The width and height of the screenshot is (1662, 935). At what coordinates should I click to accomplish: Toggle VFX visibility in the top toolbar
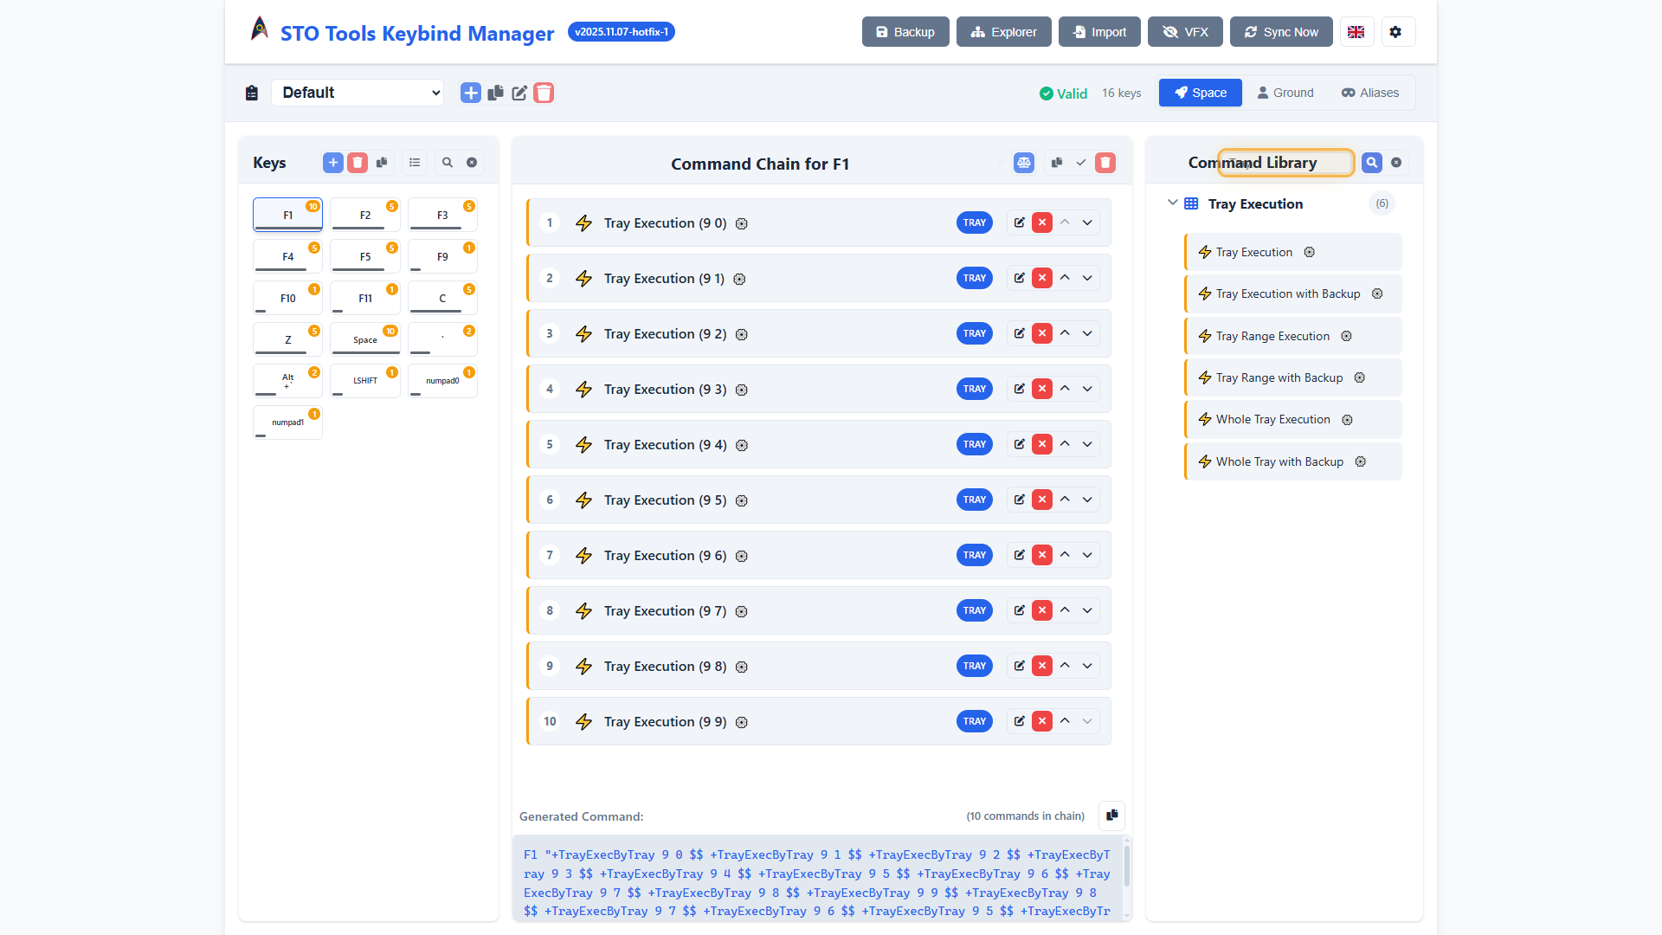click(1184, 31)
